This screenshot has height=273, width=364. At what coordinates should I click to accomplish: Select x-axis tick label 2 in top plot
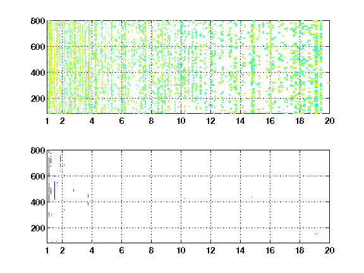(62, 121)
